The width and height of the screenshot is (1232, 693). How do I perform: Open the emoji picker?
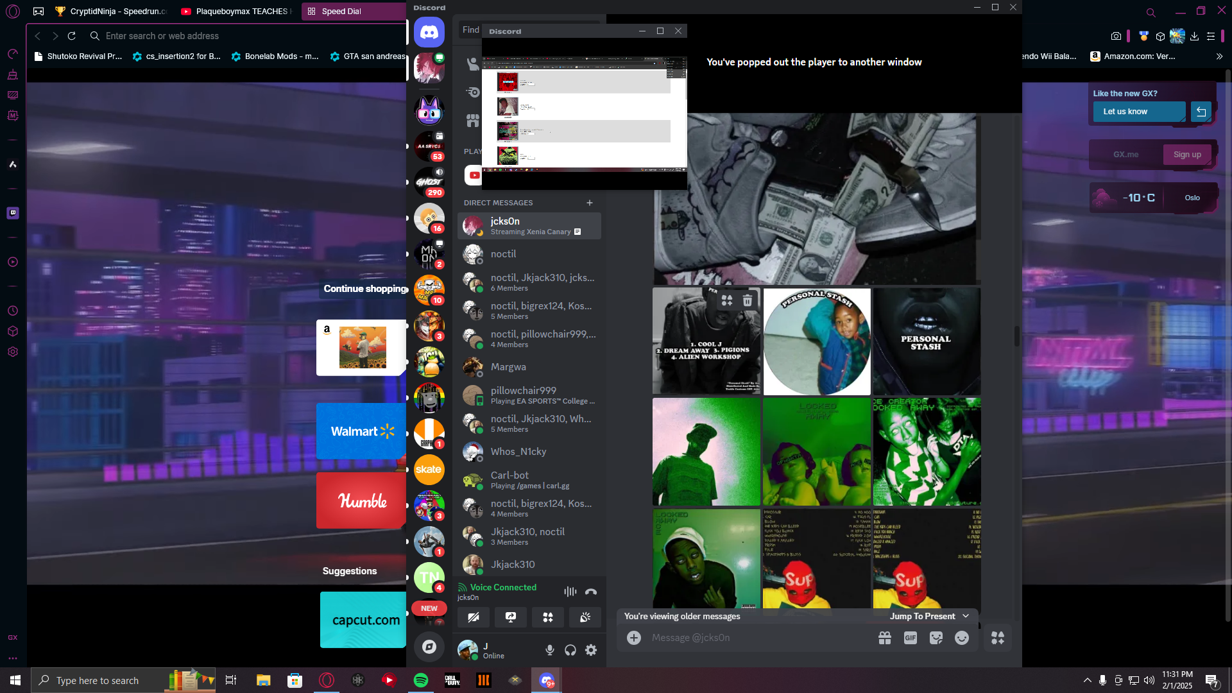[x=961, y=638]
